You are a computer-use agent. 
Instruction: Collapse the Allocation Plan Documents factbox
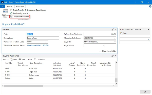pos(148,29)
